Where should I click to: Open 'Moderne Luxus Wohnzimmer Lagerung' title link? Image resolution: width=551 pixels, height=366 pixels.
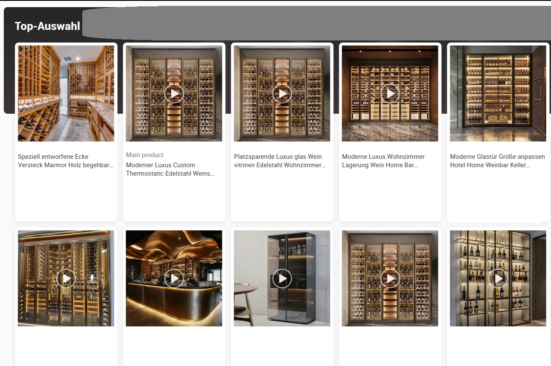coord(383,161)
